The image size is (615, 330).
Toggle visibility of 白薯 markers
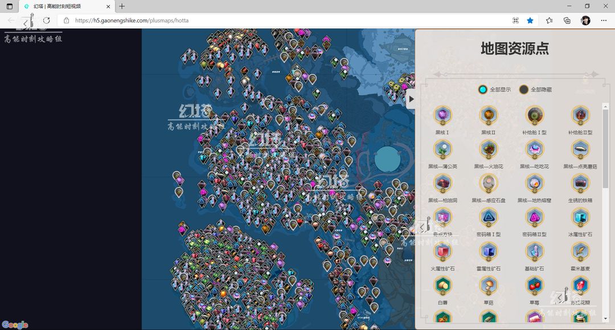pos(442,286)
